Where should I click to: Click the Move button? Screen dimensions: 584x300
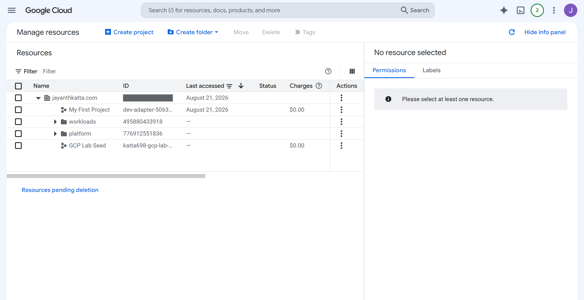coord(241,32)
